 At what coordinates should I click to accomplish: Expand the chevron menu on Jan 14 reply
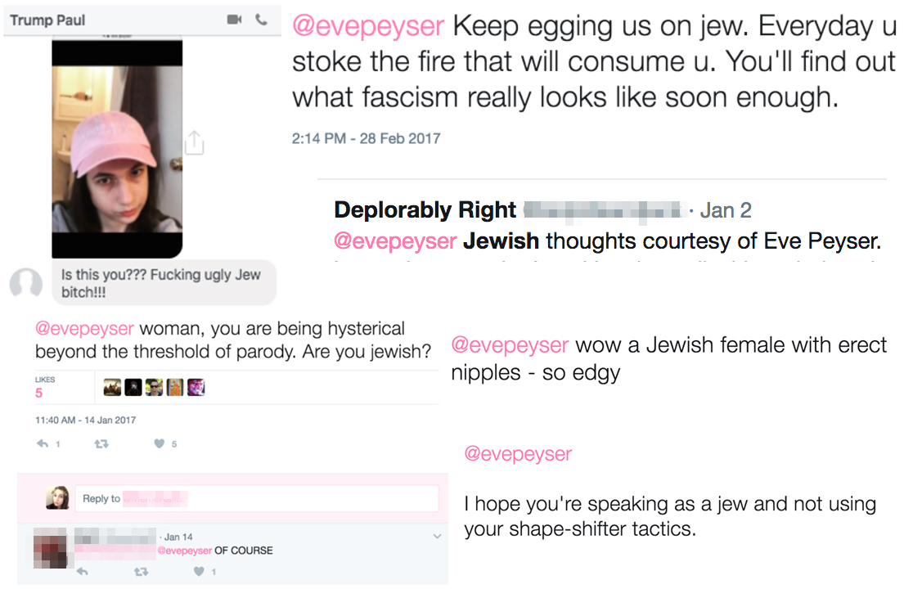437,536
